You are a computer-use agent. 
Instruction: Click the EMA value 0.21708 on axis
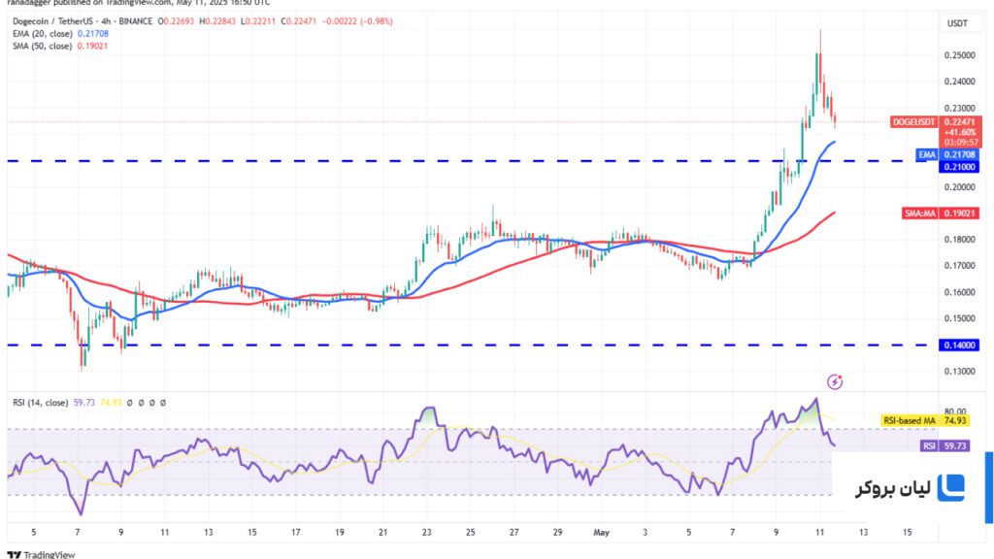click(x=960, y=154)
